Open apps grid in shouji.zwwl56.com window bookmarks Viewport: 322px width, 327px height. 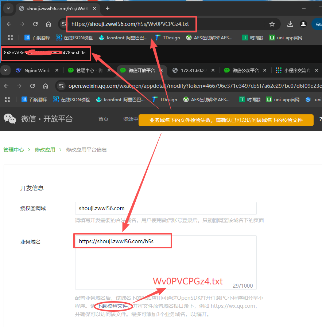11,38
